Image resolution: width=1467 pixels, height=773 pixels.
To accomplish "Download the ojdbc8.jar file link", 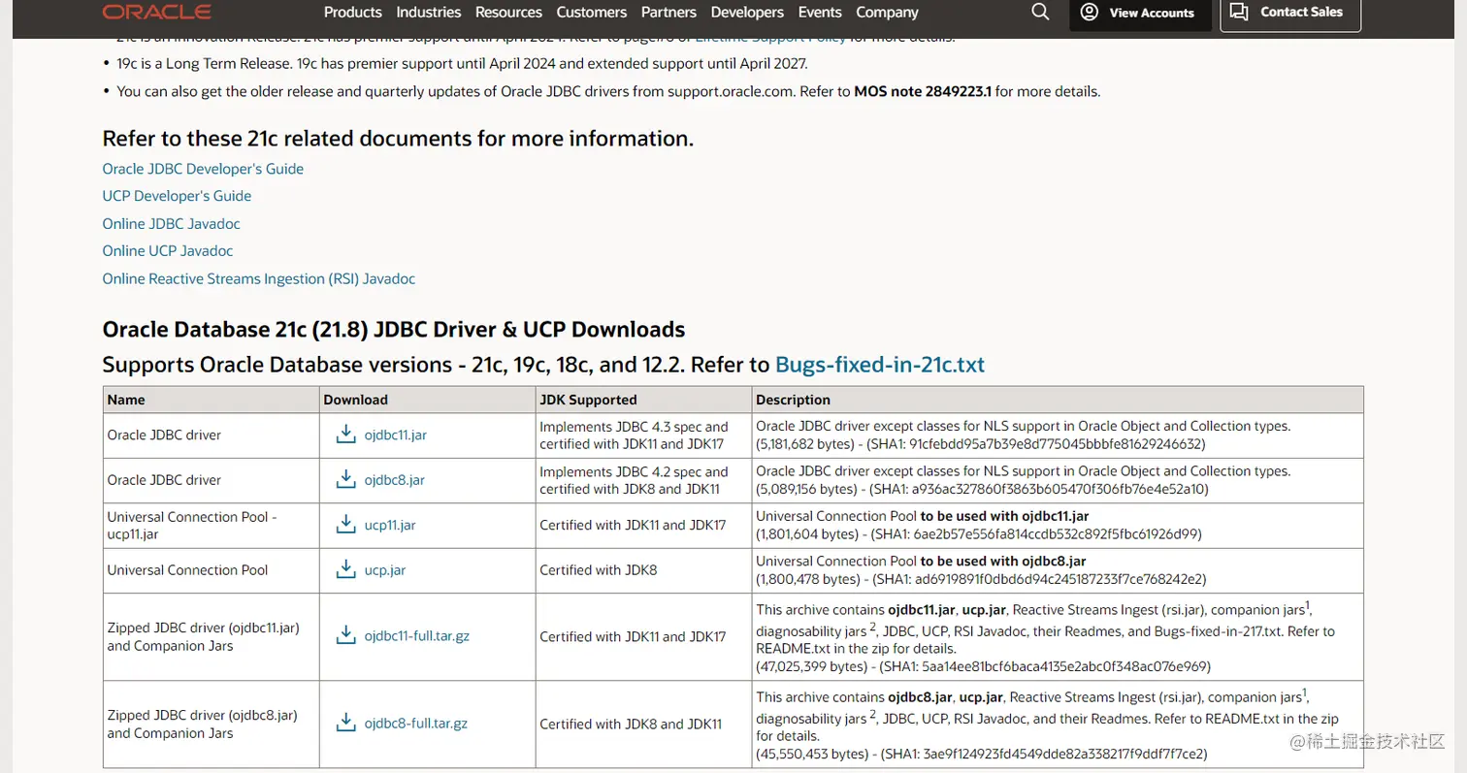I will pos(395,480).
